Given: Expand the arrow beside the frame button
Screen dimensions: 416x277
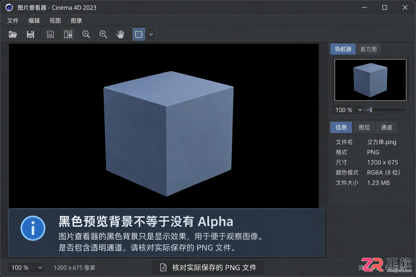Looking at the screenshot, I should [x=151, y=35].
